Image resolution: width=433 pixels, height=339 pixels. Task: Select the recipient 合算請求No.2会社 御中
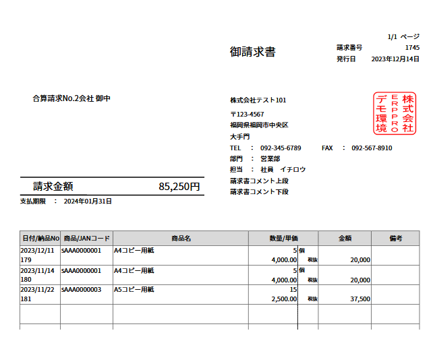71,98
